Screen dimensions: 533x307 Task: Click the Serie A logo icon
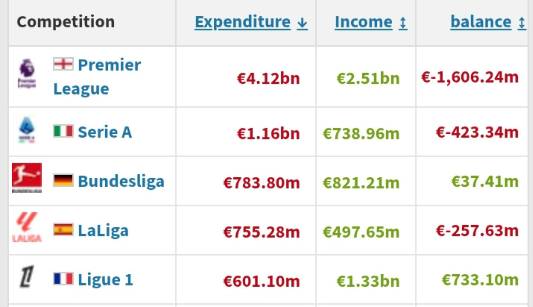27,130
